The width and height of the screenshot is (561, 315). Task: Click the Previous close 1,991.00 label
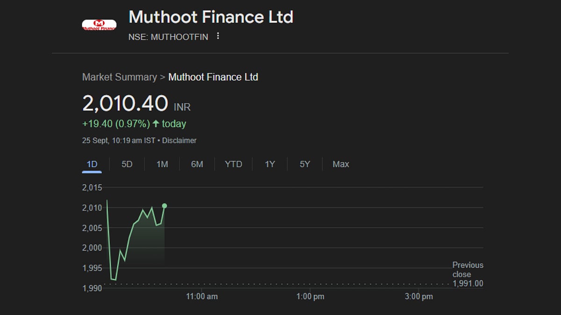pyautogui.click(x=467, y=274)
